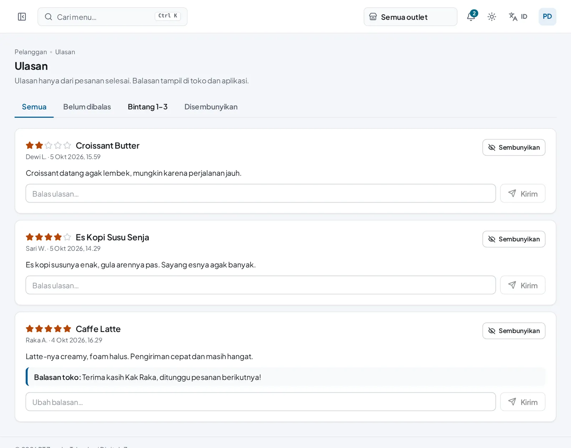Hide the Croissant Butter review
Image resolution: width=571 pixels, height=448 pixels.
[x=514, y=147]
